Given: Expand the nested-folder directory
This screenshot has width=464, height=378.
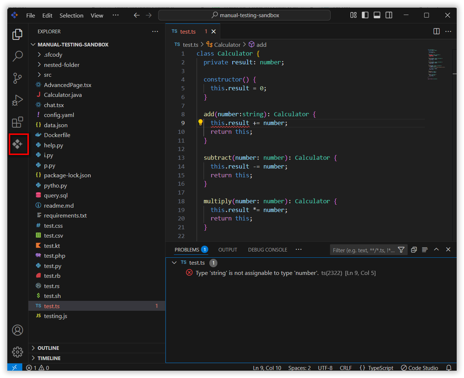Looking at the screenshot, I should 61,65.
